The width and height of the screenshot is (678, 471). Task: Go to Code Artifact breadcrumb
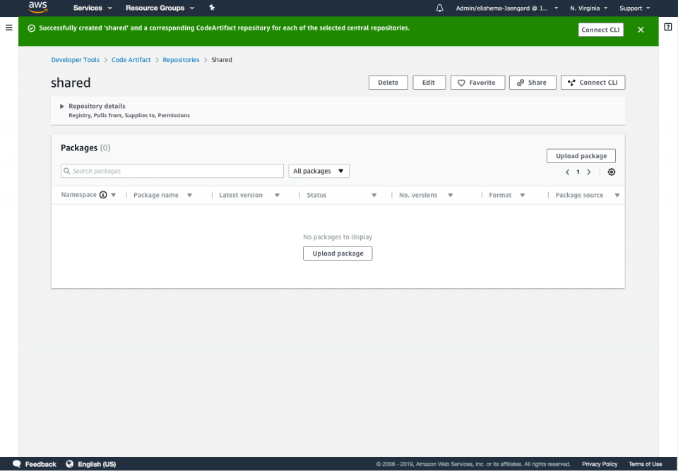point(131,60)
